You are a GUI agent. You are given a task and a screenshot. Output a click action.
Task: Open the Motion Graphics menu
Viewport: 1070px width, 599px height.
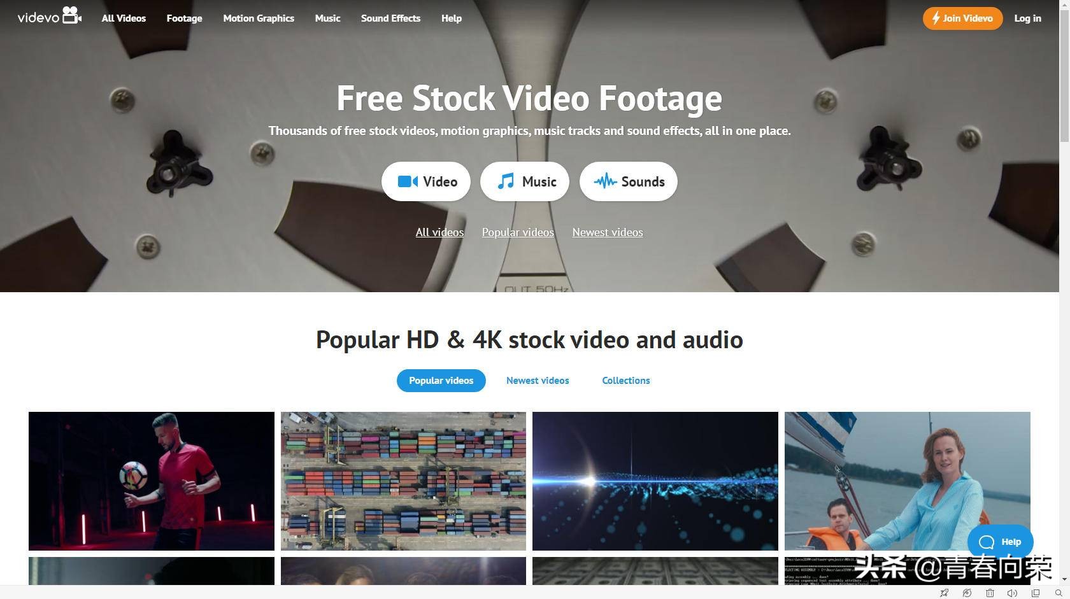(259, 18)
